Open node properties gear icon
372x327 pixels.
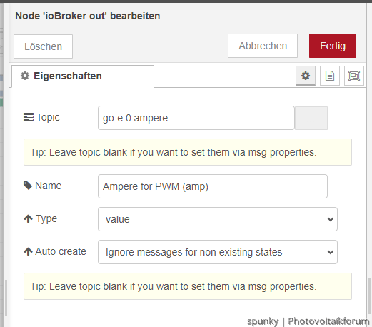pos(306,76)
